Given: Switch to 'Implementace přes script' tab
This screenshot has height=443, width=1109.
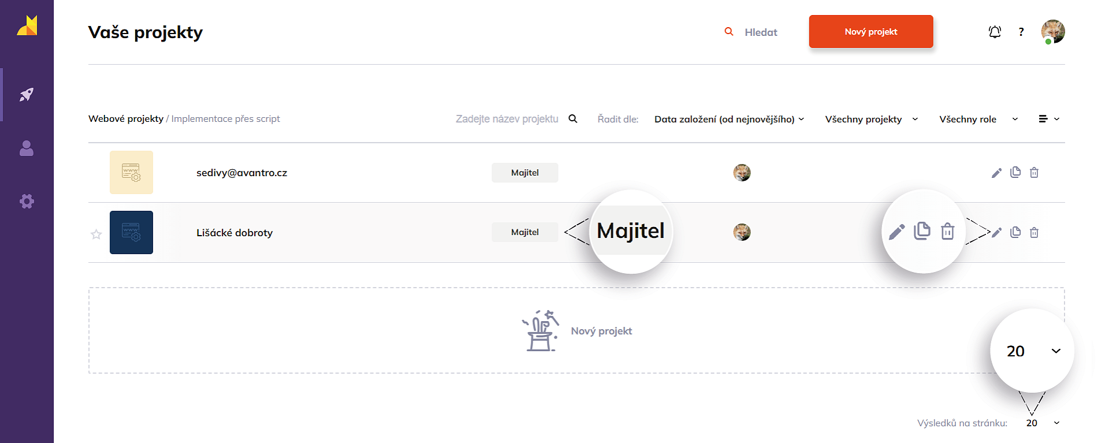Looking at the screenshot, I should point(226,118).
